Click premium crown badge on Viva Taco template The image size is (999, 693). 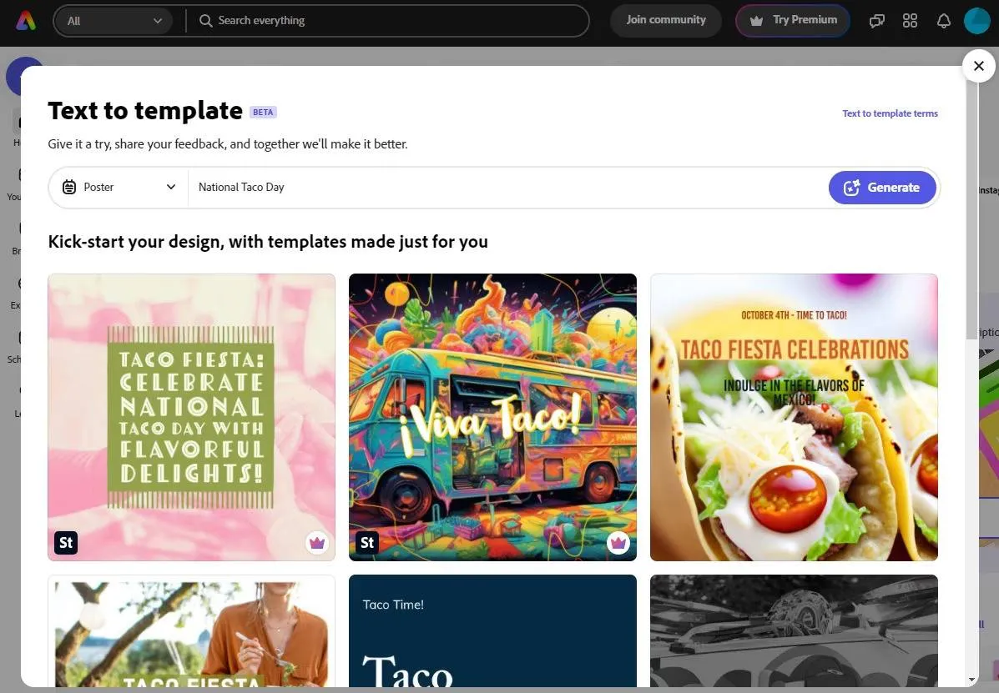point(618,543)
